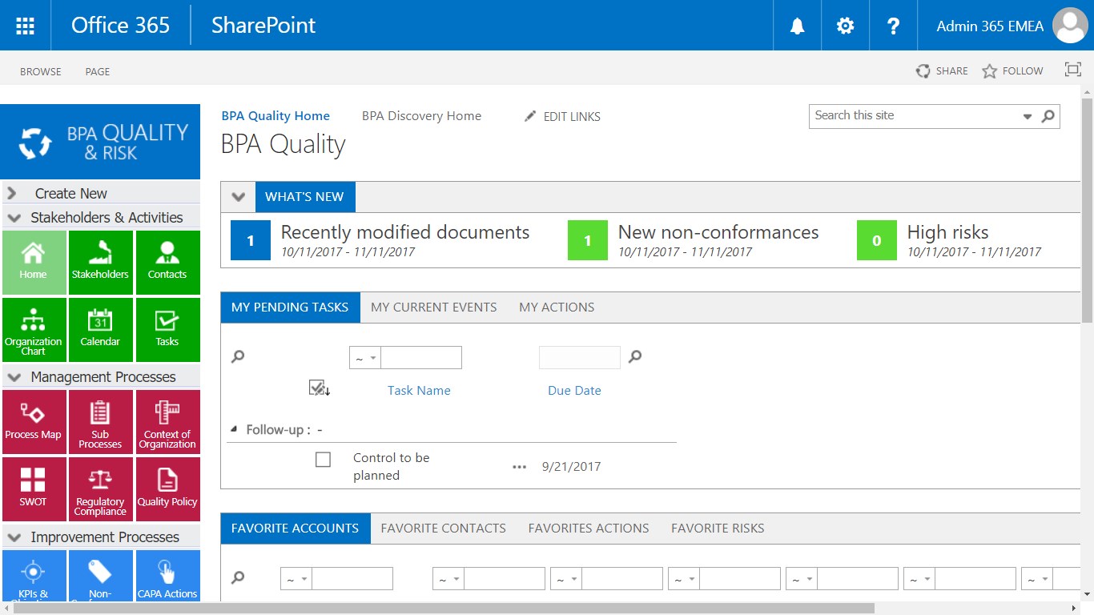Collapse the What's New panel chevron
The height and width of the screenshot is (615, 1094).
[238, 197]
